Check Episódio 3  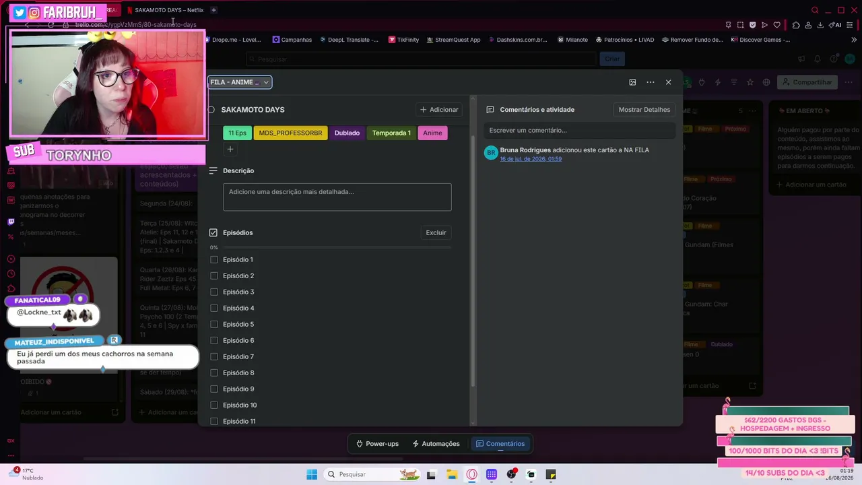tap(214, 292)
